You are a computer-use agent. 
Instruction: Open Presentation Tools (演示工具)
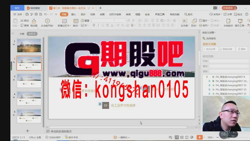pos(240,23)
